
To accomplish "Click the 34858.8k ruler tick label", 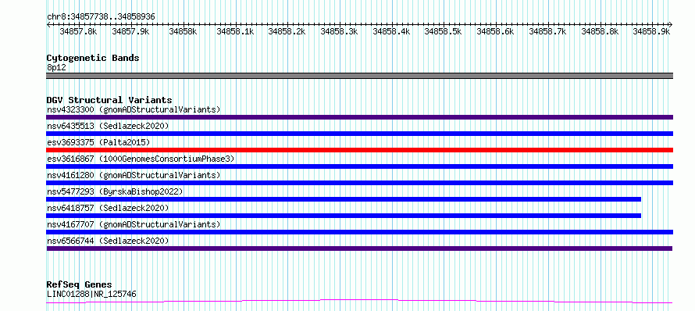I will (600, 31).
